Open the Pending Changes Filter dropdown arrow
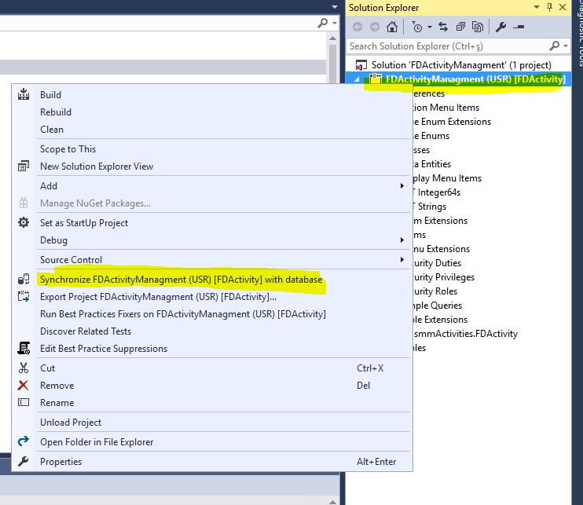The height and width of the screenshot is (505, 583). point(430,27)
